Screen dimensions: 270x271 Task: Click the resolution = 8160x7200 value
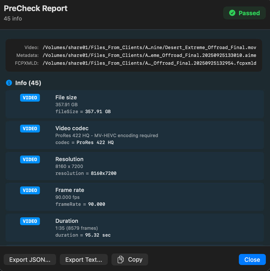pos(86,173)
